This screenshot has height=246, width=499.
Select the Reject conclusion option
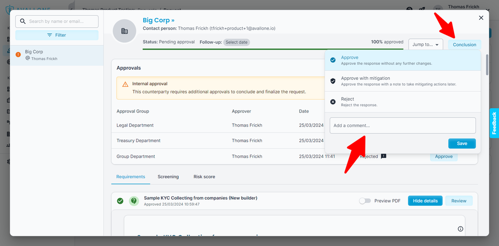click(403, 102)
